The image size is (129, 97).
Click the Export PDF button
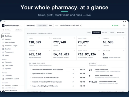pos(121,33)
